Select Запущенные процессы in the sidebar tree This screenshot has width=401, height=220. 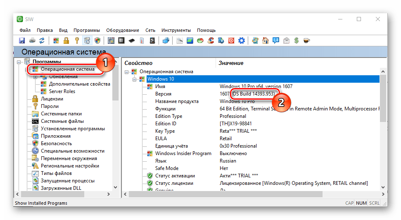tap(67, 181)
